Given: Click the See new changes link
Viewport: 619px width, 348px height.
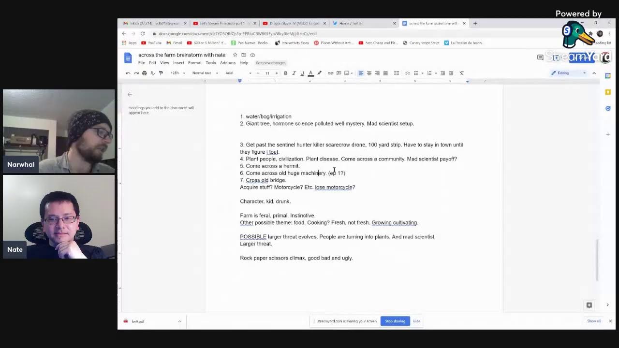Looking at the screenshot, I should [x=271, y=63].
